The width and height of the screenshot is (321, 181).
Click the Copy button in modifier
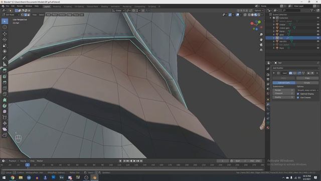[307, 78]
